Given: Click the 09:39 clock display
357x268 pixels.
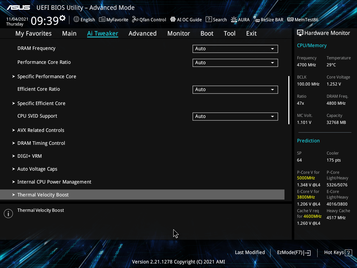Looking at the screenshot, I should tap(45, 21).
